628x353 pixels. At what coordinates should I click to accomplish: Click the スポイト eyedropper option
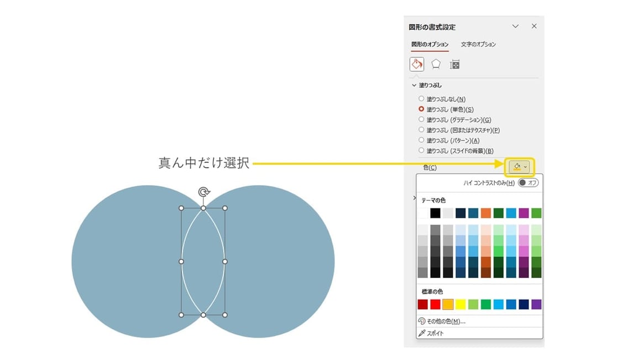(x=437, y=333)
